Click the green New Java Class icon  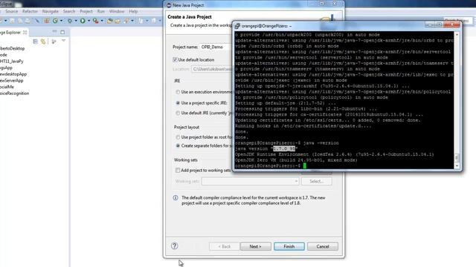pos(55,21)
